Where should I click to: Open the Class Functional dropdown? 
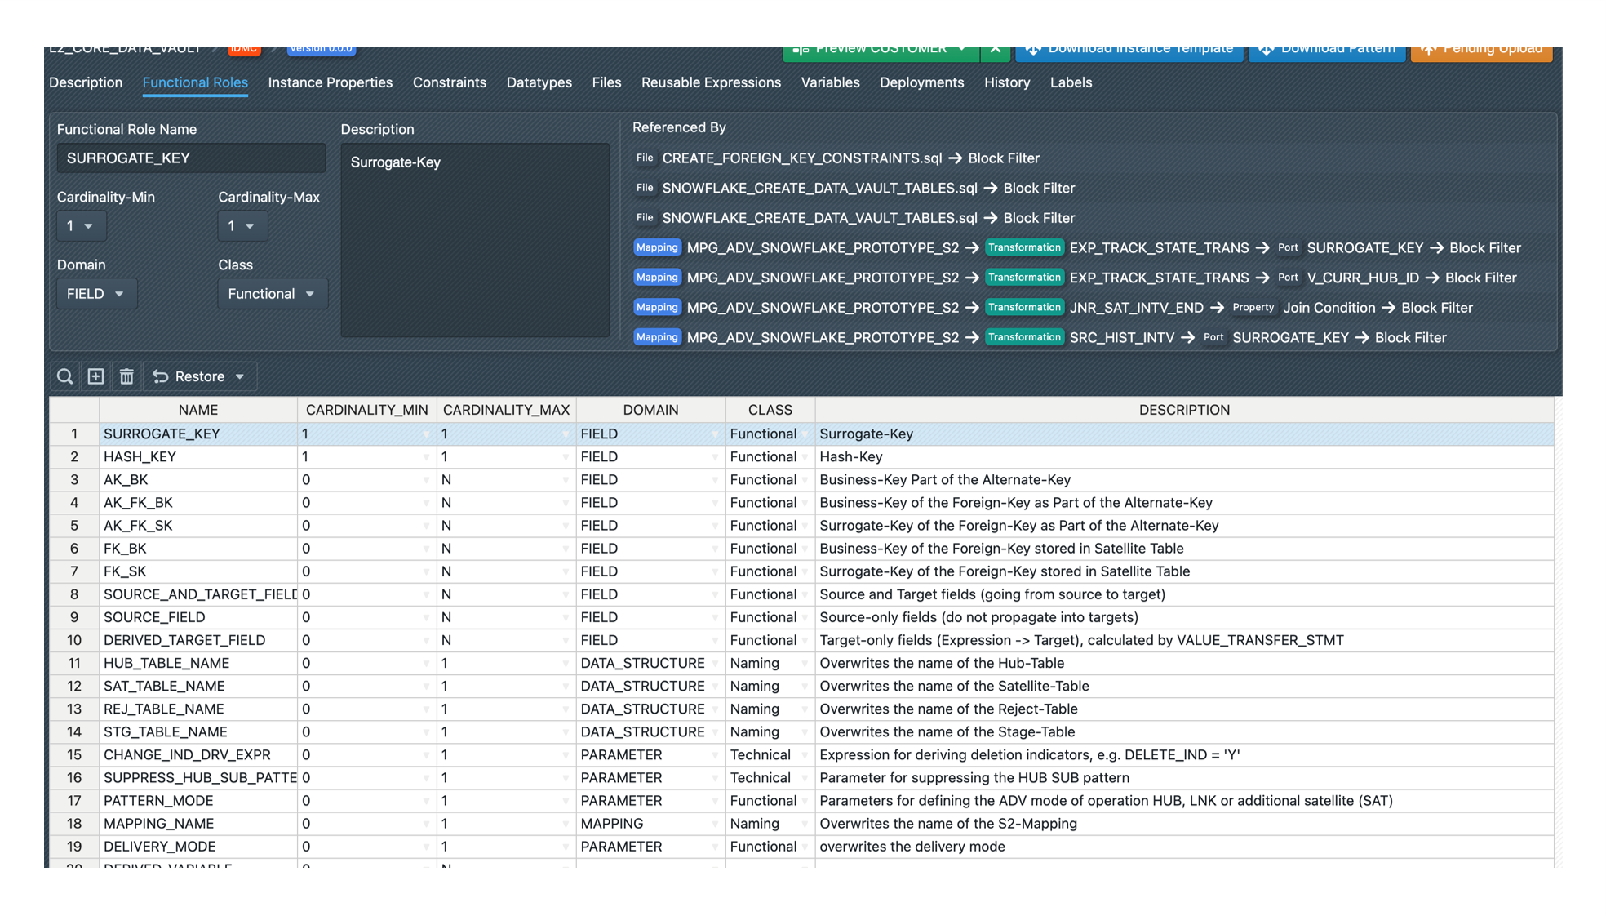pyautogui.click(x=272, y=294)
